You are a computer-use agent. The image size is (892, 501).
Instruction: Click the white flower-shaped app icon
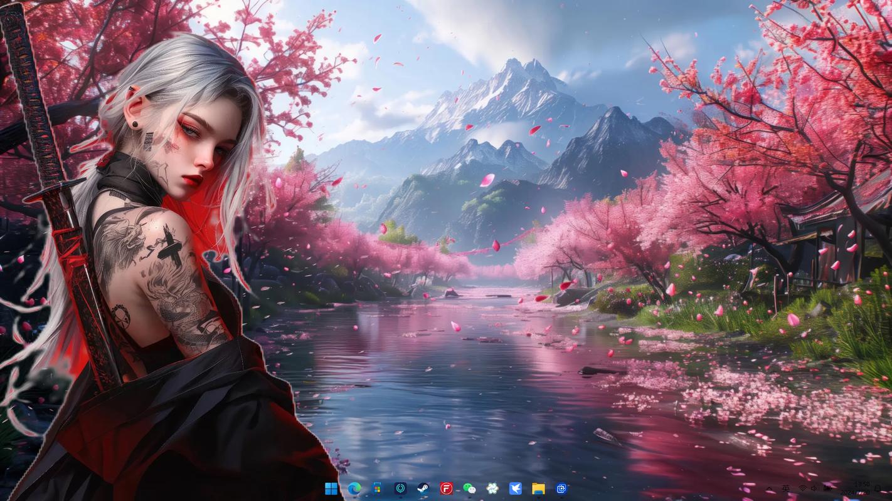tap(492, 488)
